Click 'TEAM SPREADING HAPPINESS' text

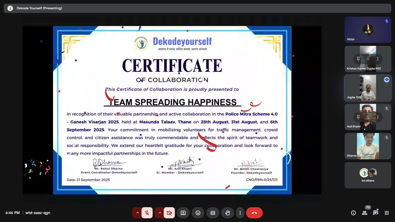click(x=172, y=102)
